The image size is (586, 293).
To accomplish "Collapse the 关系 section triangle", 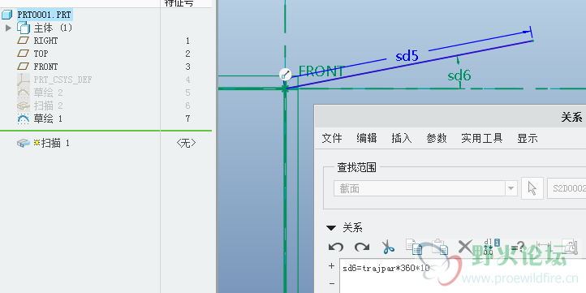I will coord(331,227).
